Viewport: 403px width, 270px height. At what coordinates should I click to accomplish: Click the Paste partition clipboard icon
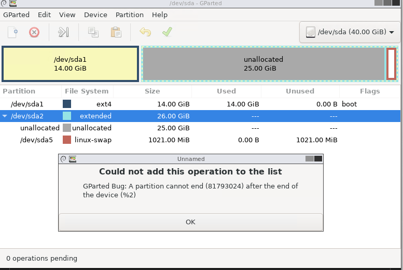point(116,32)
